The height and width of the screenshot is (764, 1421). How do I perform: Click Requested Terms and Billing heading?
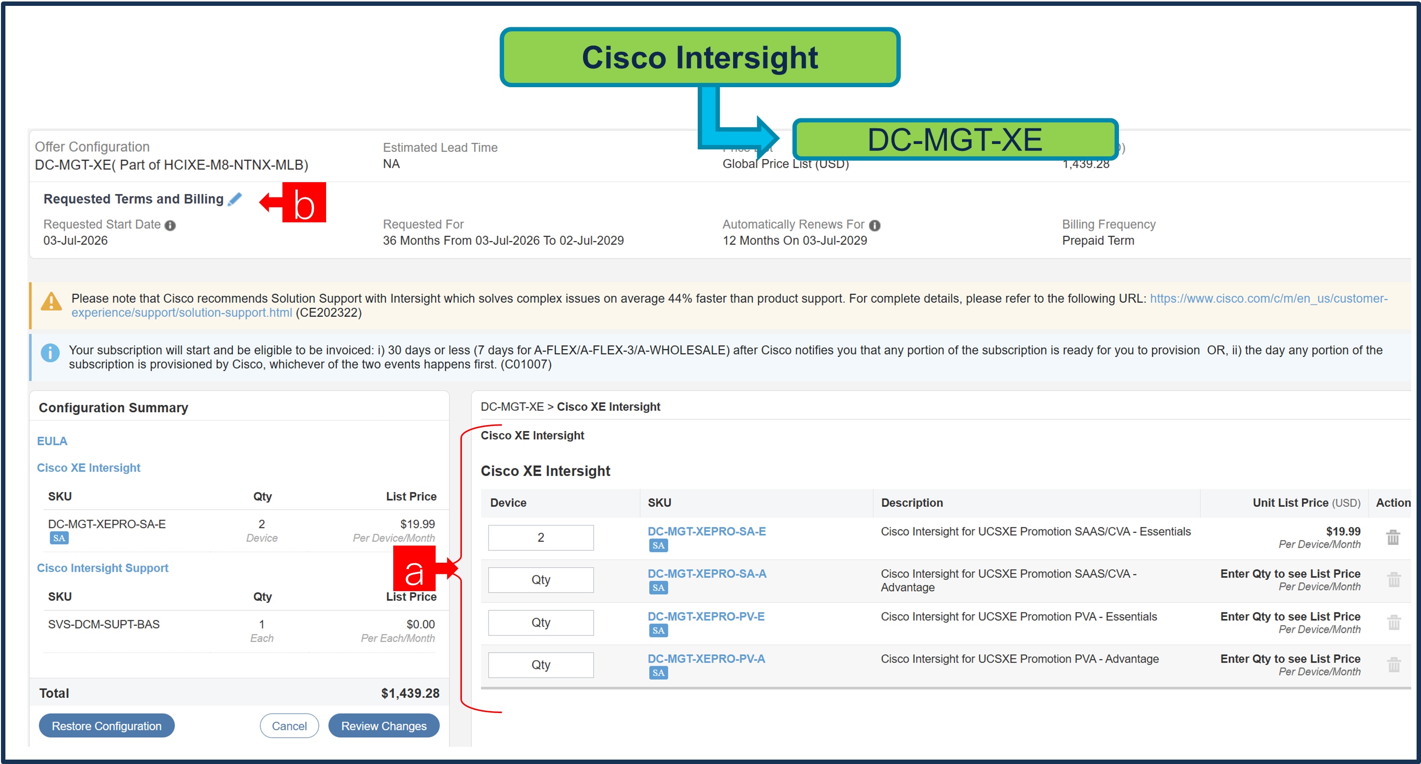tap(133, 199)
